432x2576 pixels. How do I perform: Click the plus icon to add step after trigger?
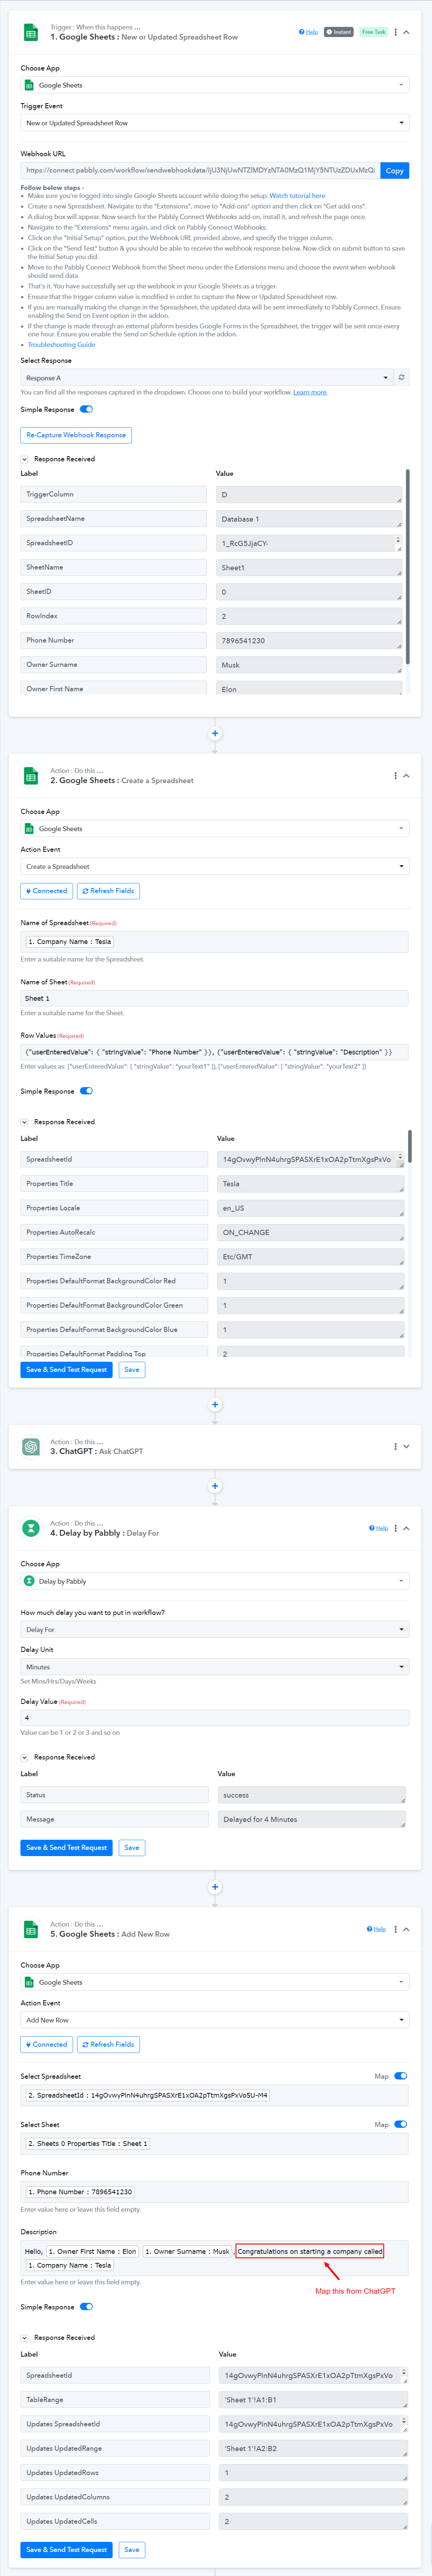(x=215, y=733)
